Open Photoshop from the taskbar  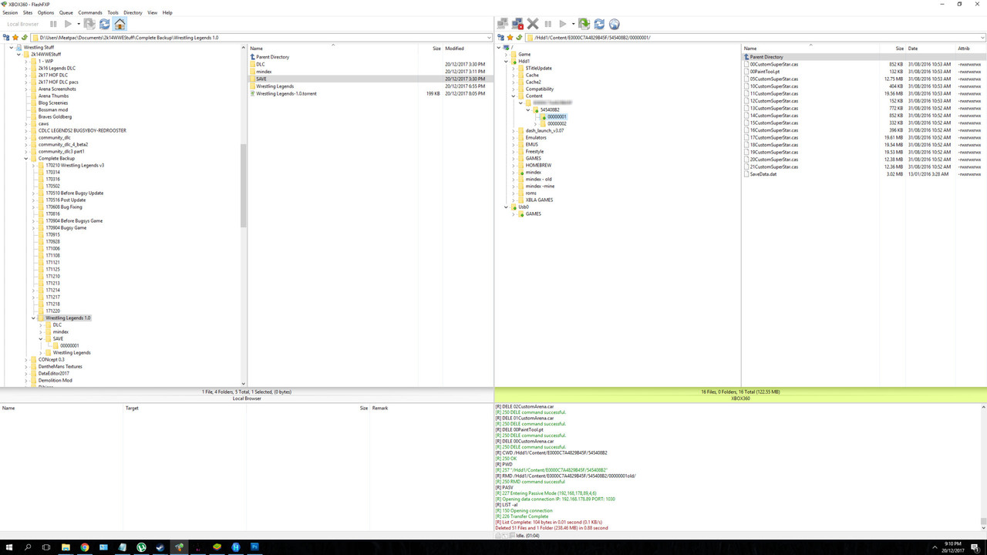pos(254,547)
